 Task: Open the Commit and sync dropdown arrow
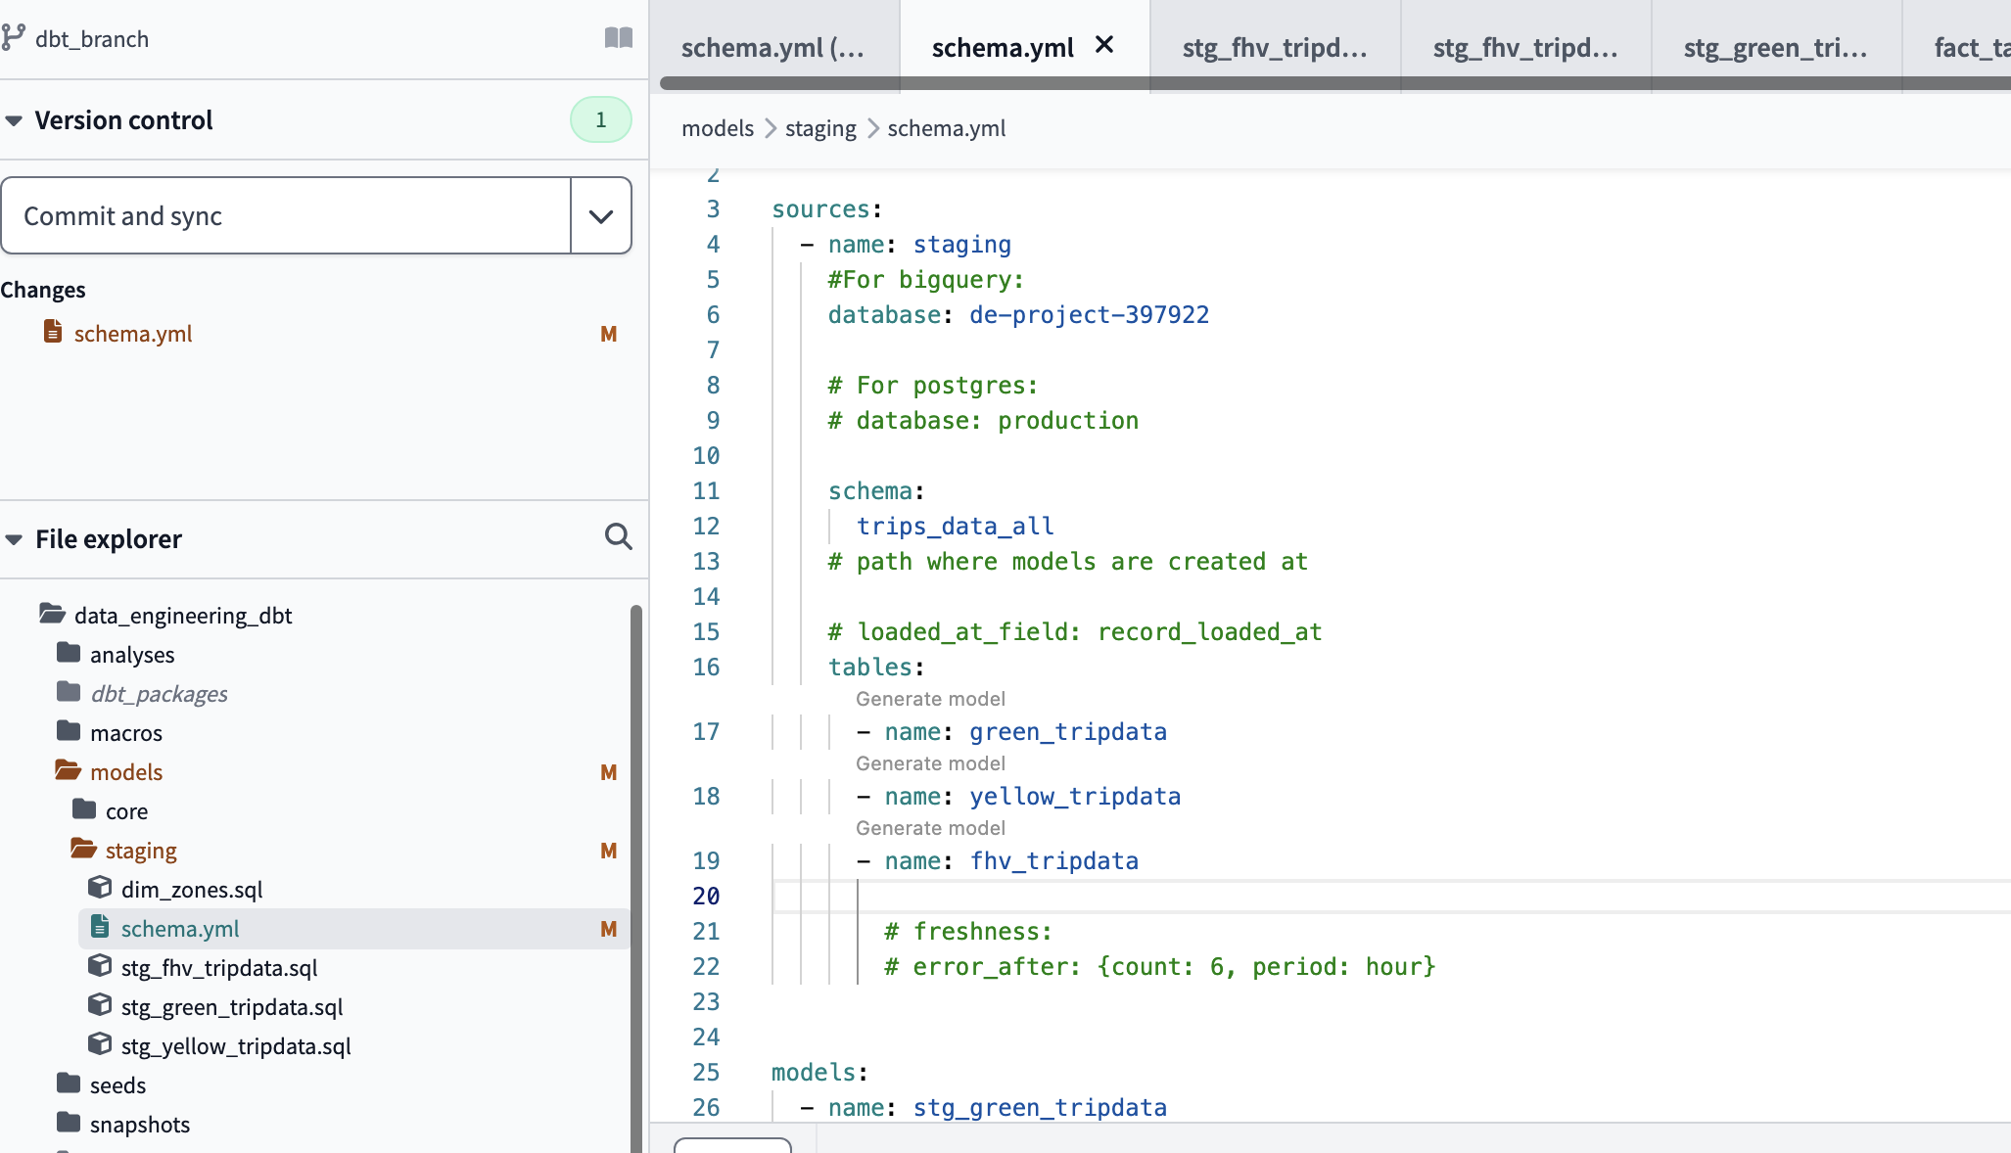click(x=601, y=215)
